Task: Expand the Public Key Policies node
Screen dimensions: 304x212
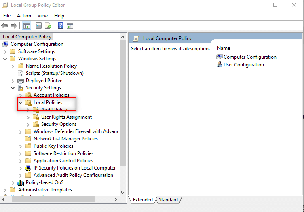Action: click(21, 146)
